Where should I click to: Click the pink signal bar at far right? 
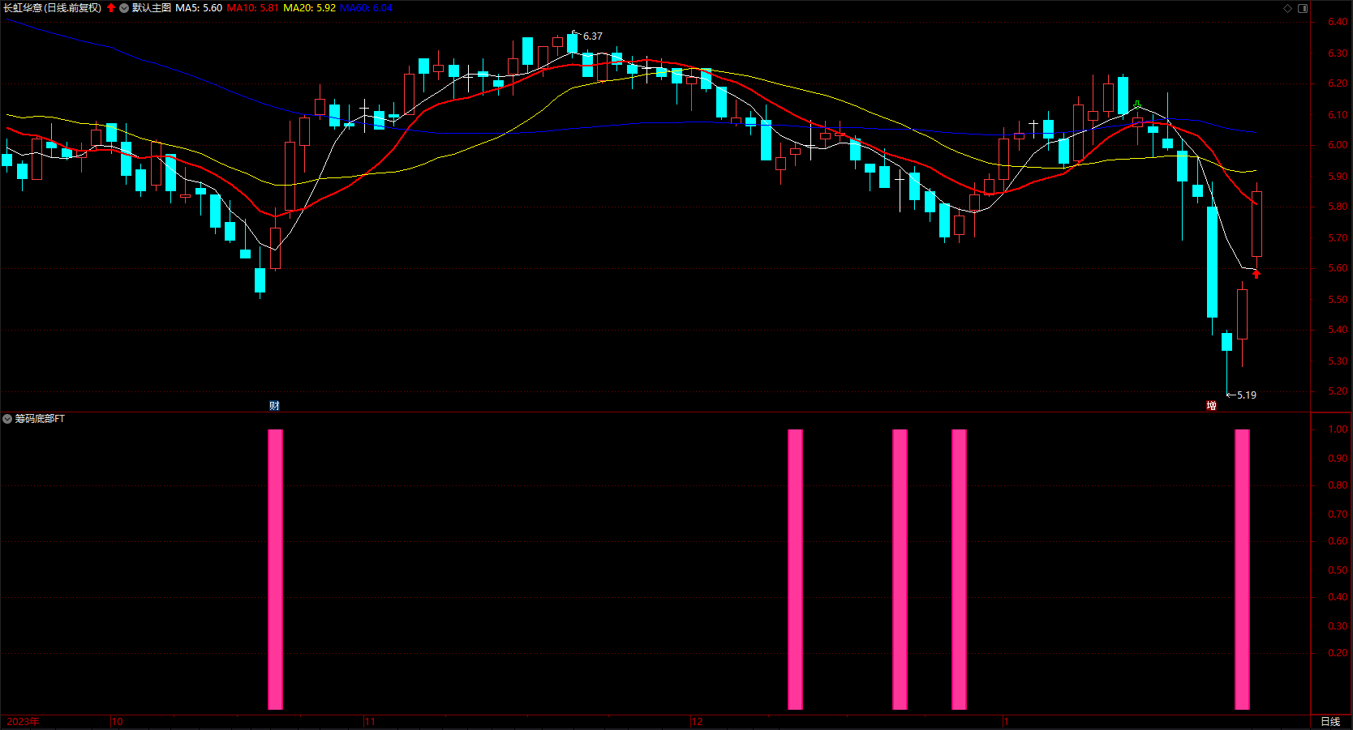1242,570
